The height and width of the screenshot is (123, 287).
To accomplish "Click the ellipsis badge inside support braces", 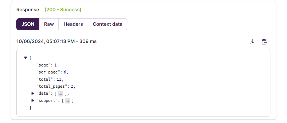I will (x=68, y=101).
